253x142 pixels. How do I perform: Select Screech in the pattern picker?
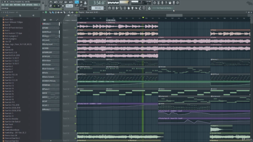tap(51, 40)
